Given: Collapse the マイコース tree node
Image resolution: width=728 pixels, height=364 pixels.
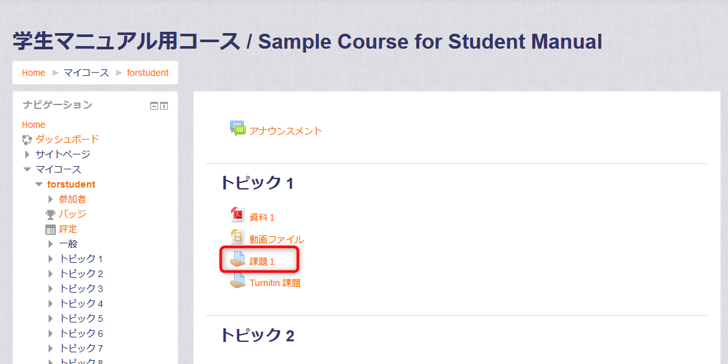Looking at the screenshot, I should 27,169.
